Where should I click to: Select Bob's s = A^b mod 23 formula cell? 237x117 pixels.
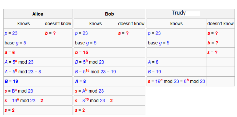coord(89,91)
